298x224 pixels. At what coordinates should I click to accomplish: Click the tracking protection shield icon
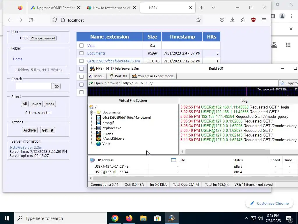click(x=55, y=20)
